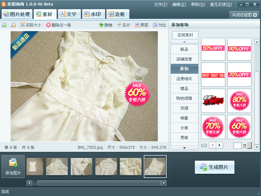Click filmstrip scrollbar left arrow
261x196 pixels.
click(x=29, y=183)
